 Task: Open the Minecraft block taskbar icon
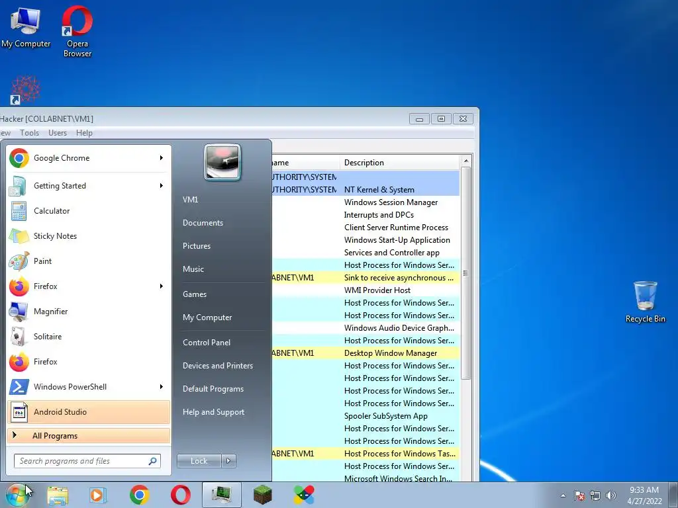click(262, 495)
